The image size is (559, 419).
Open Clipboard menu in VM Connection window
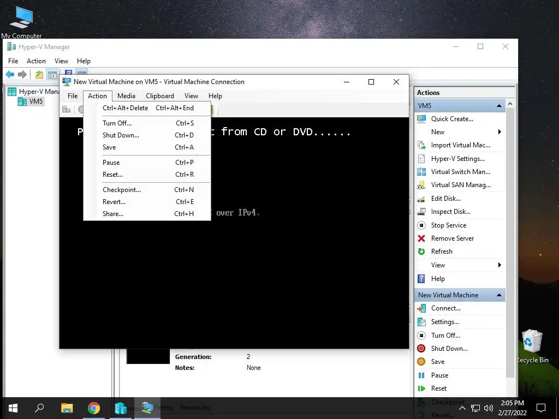click(x=160, y=96)
